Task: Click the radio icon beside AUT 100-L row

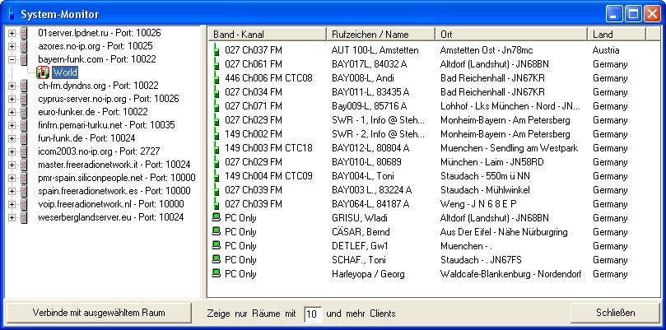Action: pos(216,50)
